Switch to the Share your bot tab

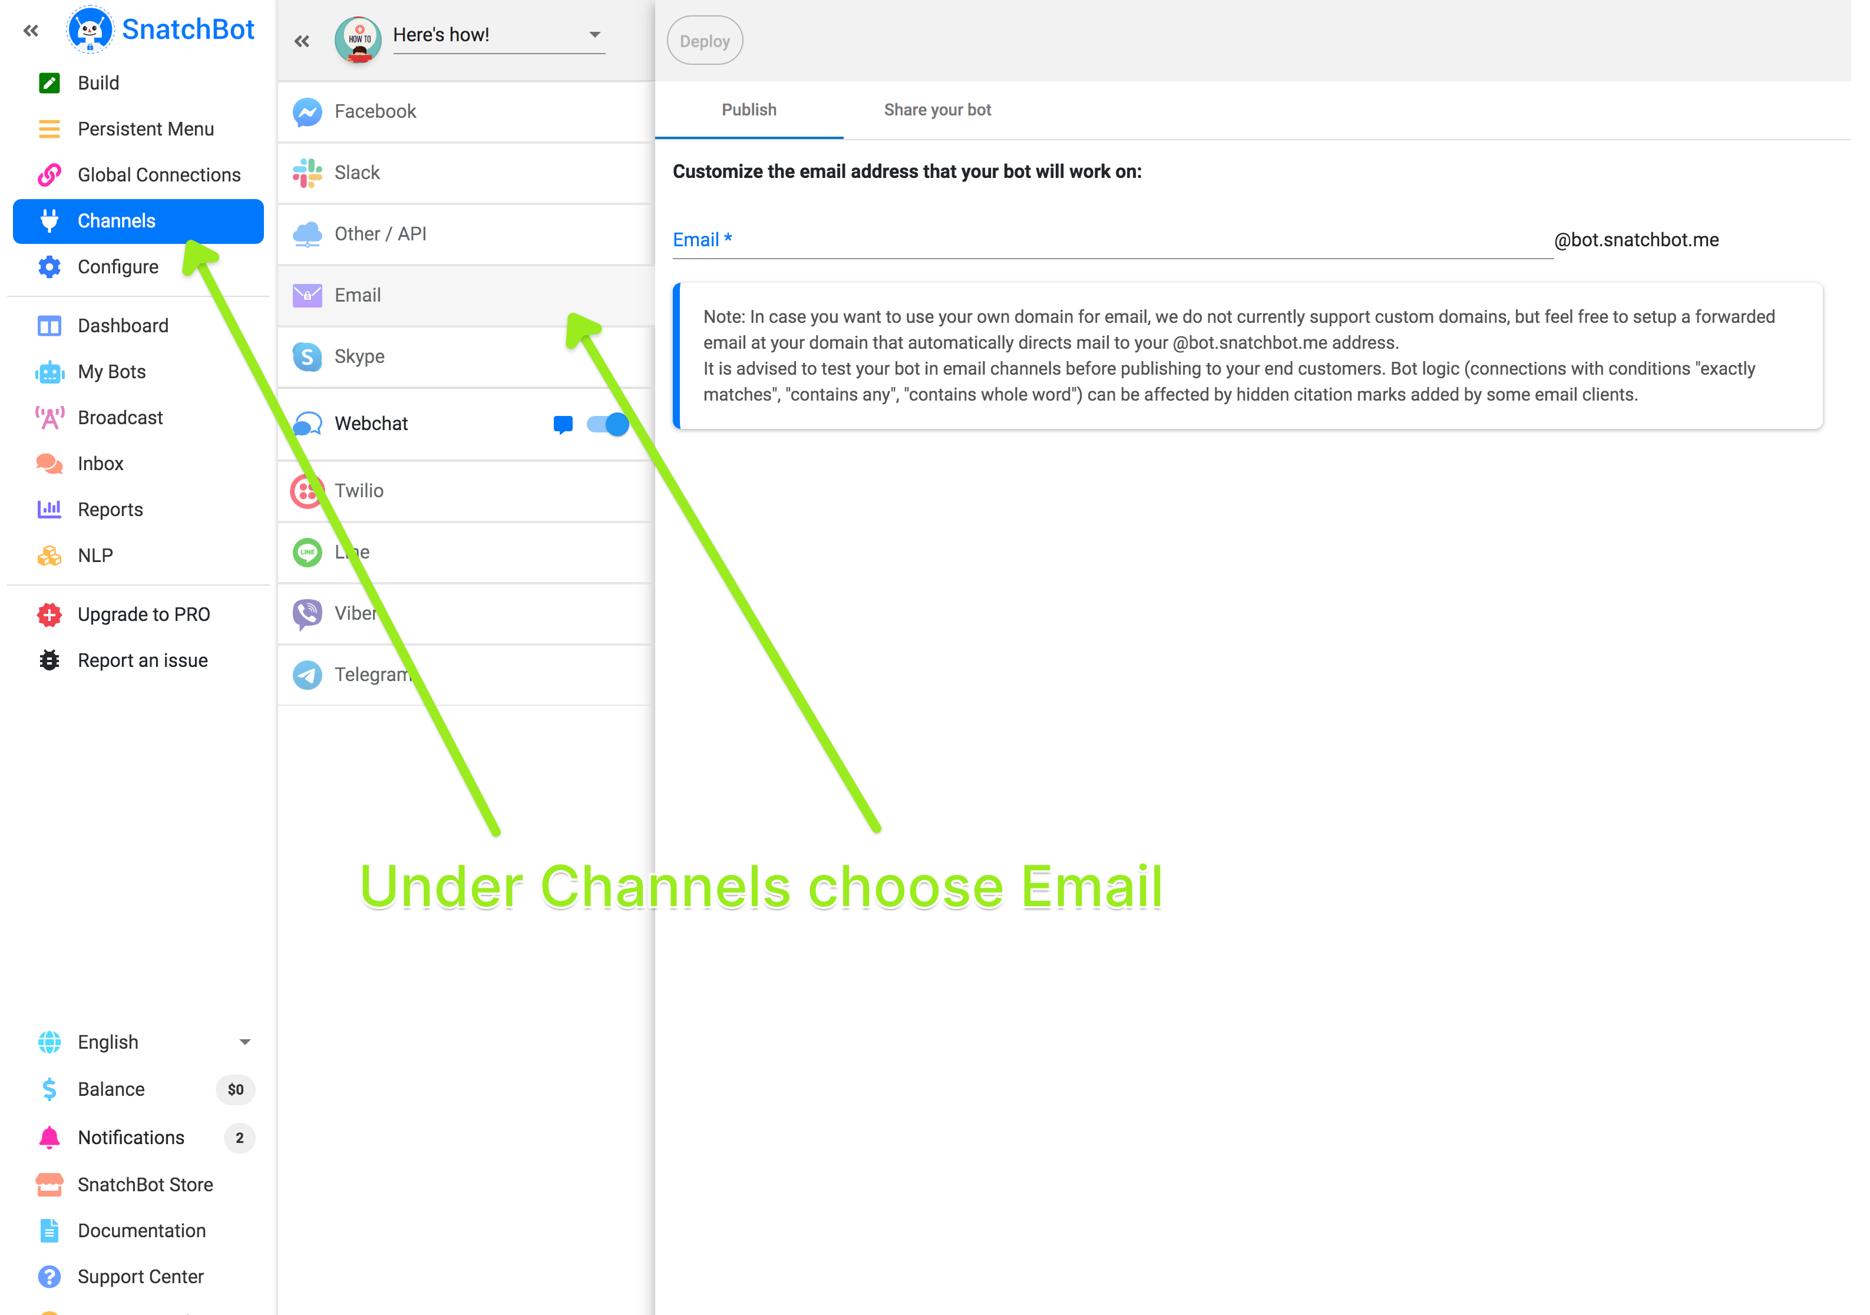[x=937, y=110]
